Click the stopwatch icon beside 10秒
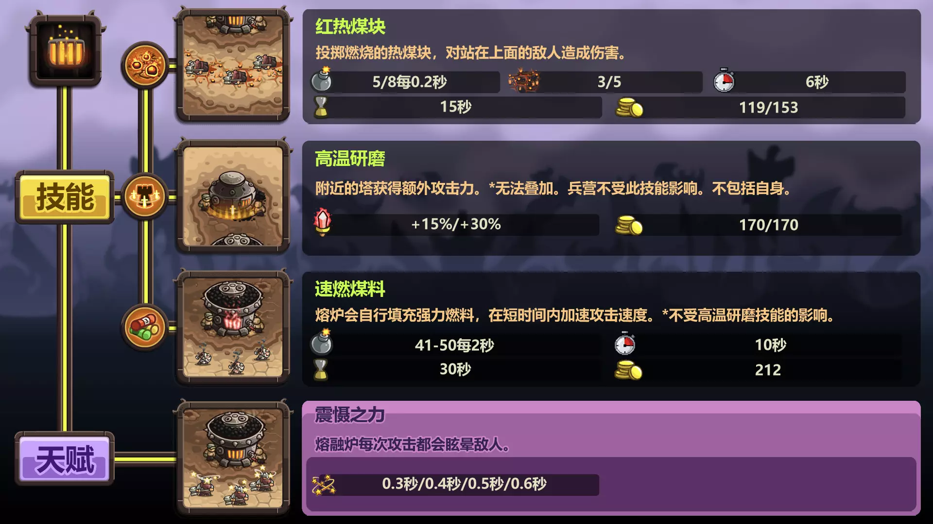Viewport: 933px width, 524px height. pos(625,344)
